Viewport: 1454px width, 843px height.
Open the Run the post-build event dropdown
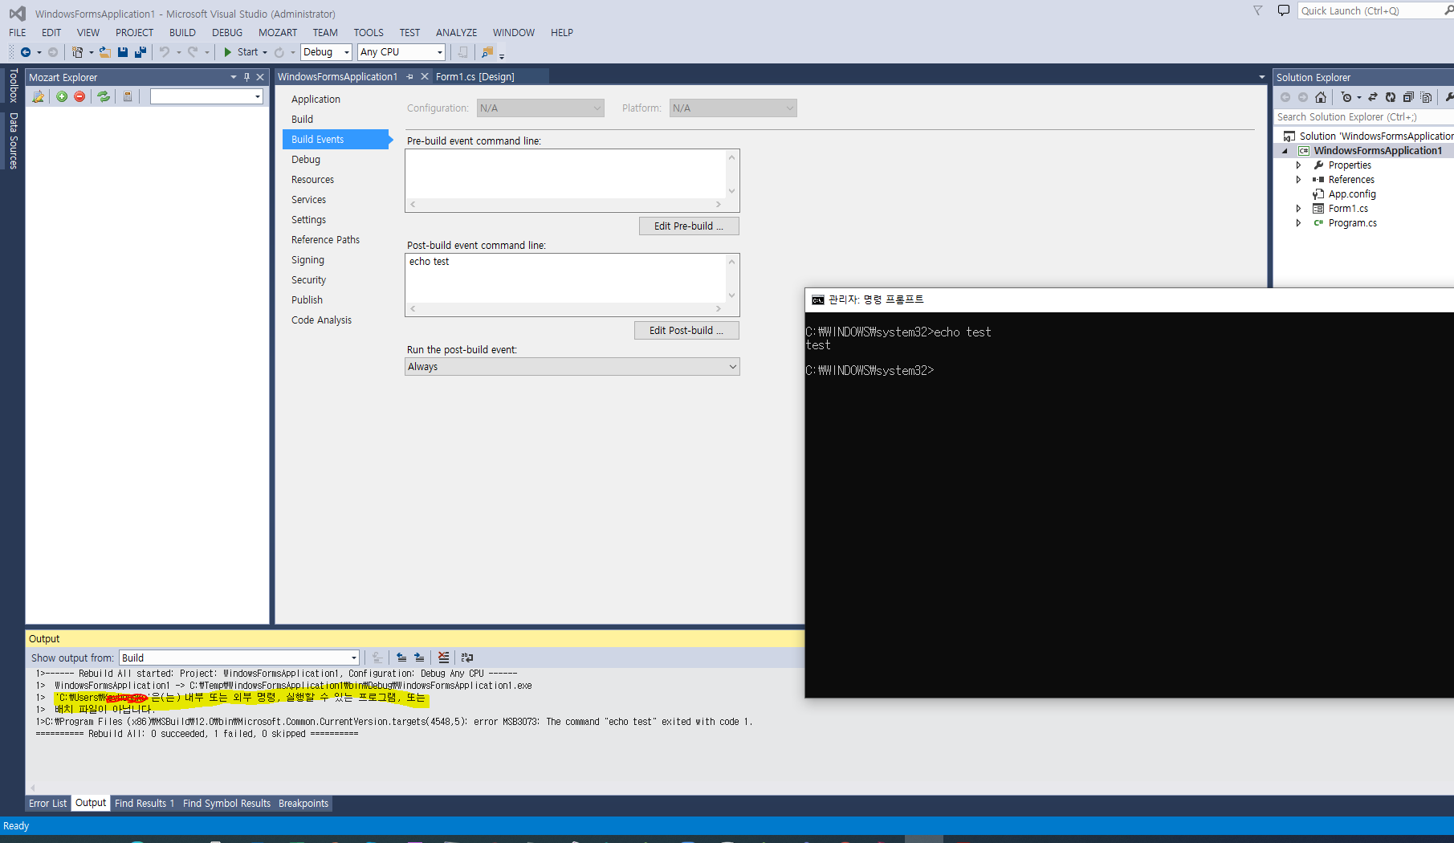[572, 367]
